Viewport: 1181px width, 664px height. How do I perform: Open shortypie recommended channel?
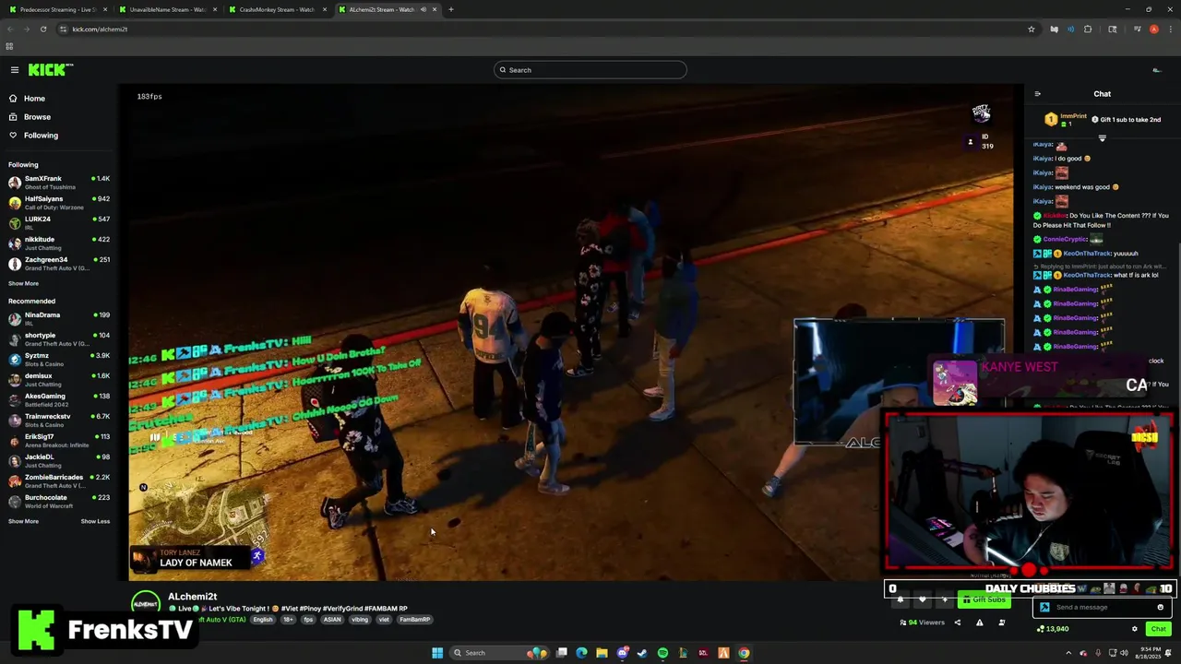[59, 339]
